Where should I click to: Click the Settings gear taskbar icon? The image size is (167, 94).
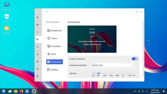point(34,91)
